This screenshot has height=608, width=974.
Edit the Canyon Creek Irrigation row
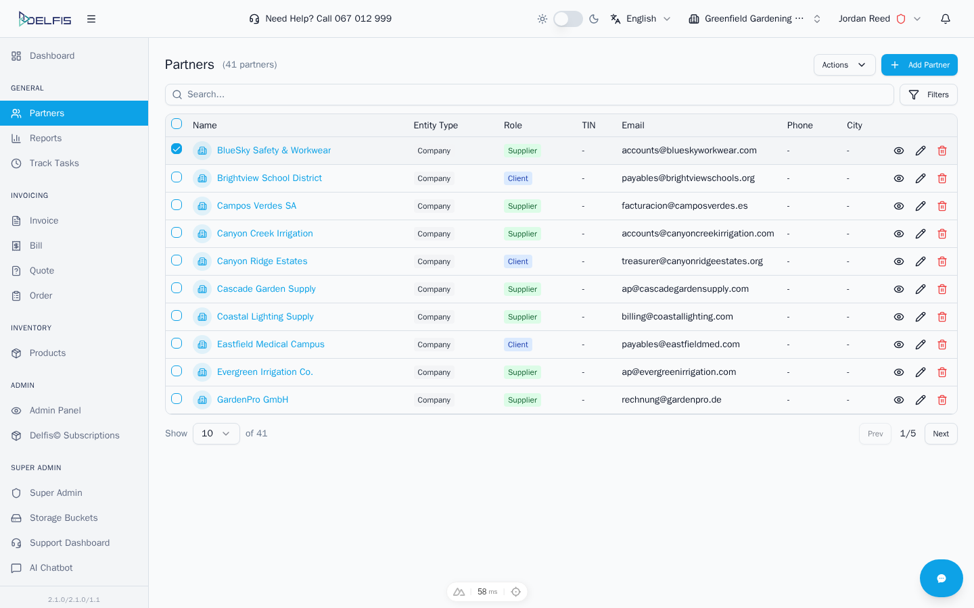tap(921, 234)
